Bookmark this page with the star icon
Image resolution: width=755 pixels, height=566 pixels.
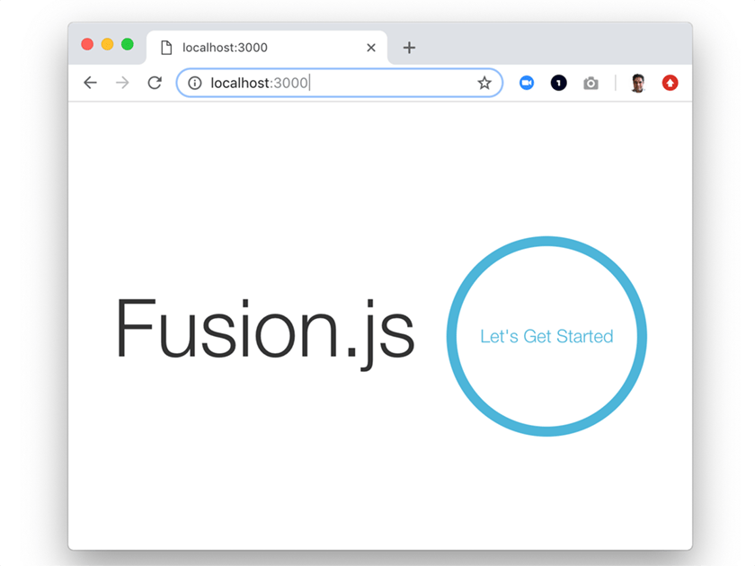coord(484,83)
